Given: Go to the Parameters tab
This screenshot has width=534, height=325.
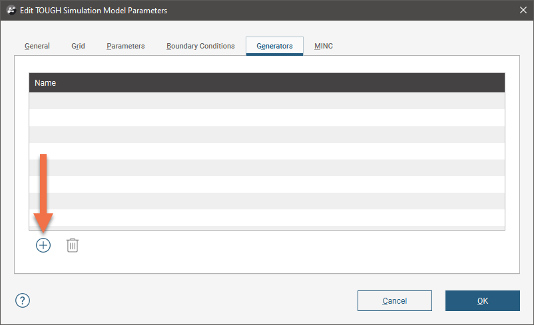Looking at the screenshot, I should (125, 46).
